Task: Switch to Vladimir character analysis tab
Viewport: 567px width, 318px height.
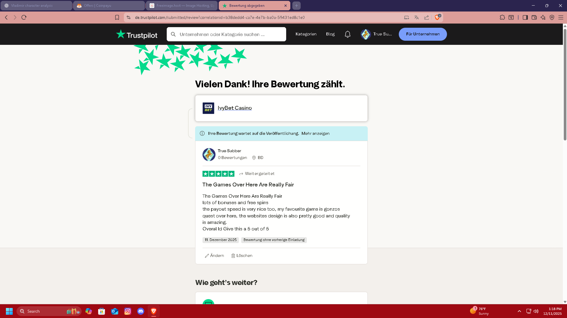Action: point(36,6)
